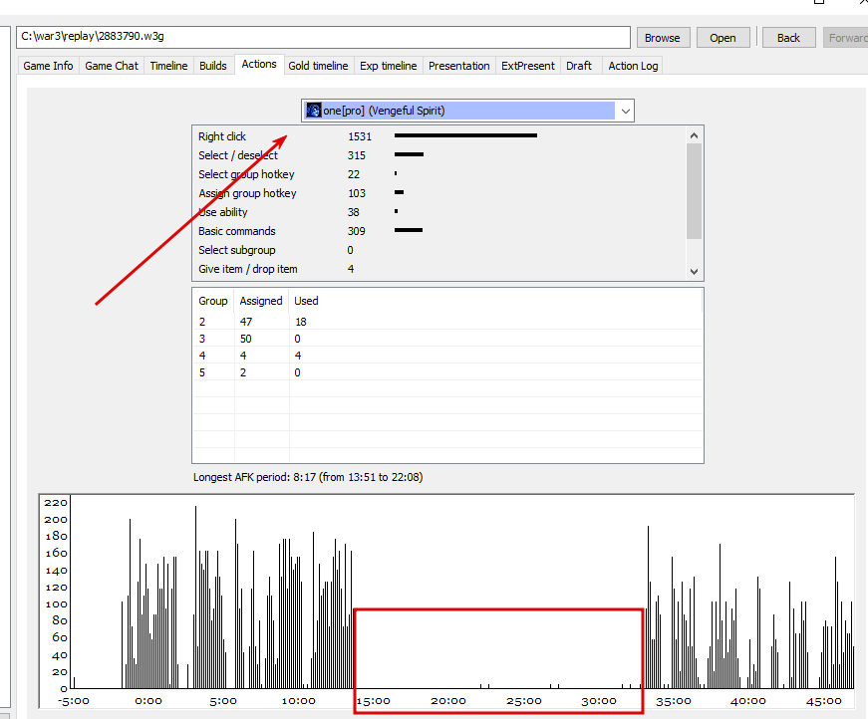Viewport: 868px width, 719px height.
Task: Select the one[pro] (Vengeful Spirit) combo box
Action: pyautogui.click(x=467, y=111)
